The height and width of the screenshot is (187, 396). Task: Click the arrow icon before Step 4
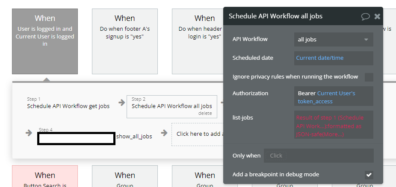(29, 133)
